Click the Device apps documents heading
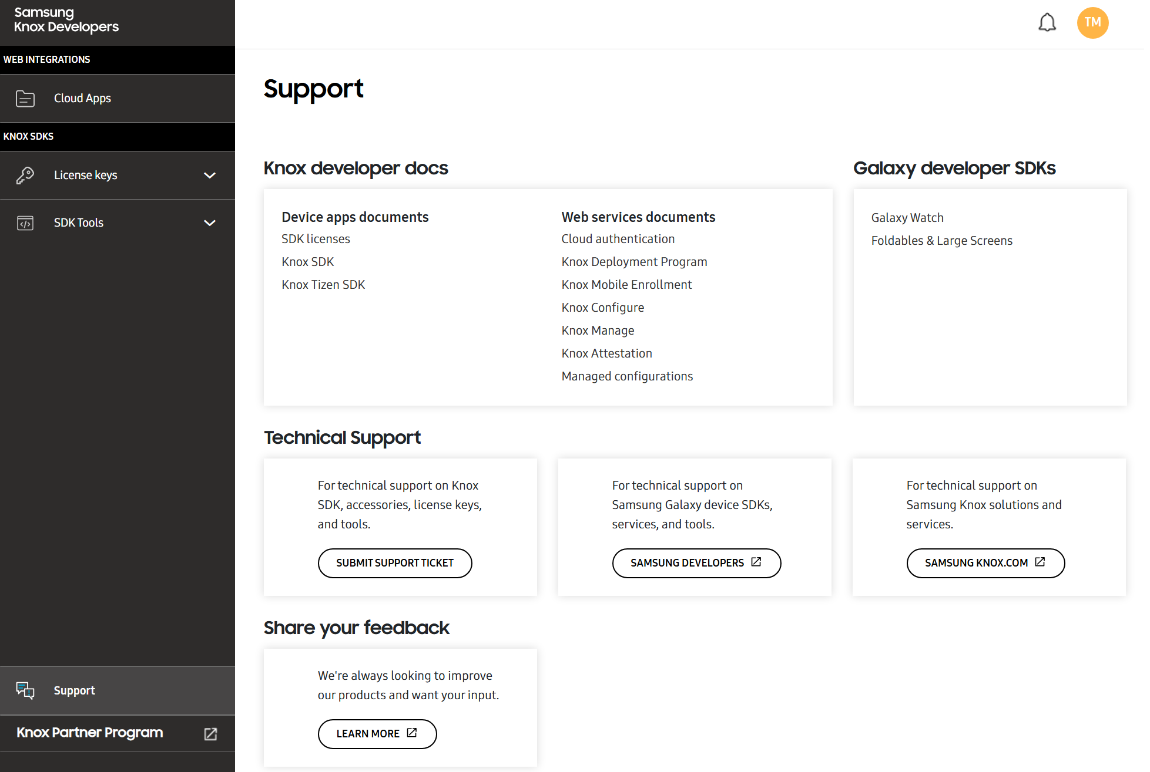This screenshot has width=1150, height=772. (355, 217)
